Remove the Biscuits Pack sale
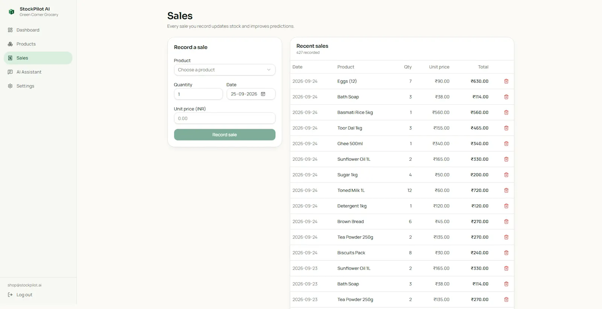This screenshot has width=602, height=309. [506, 253]
